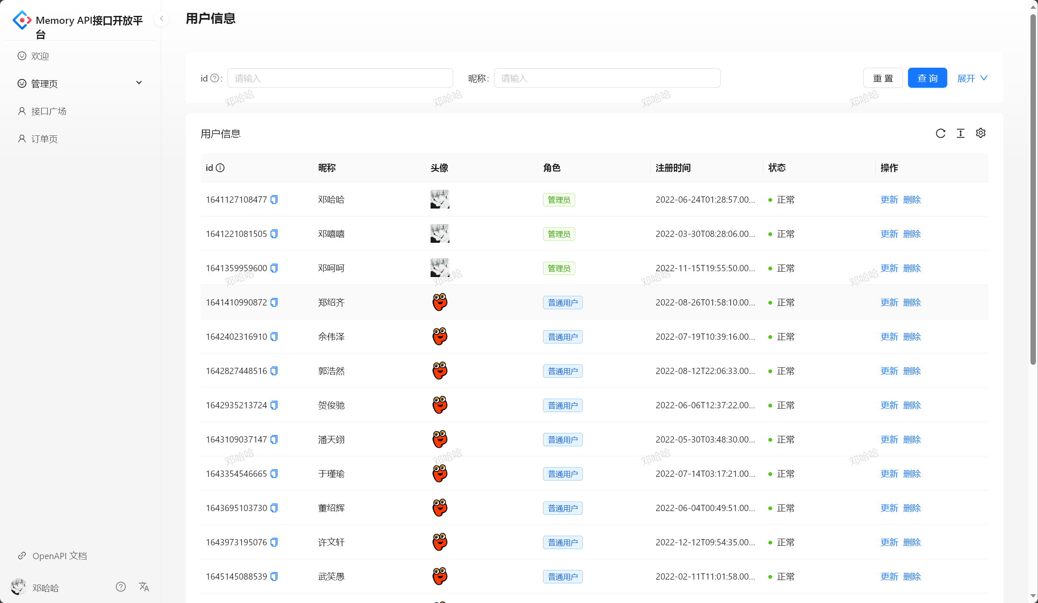
Task: Click the page vertical scrollbar
Action: (1033, 190)
